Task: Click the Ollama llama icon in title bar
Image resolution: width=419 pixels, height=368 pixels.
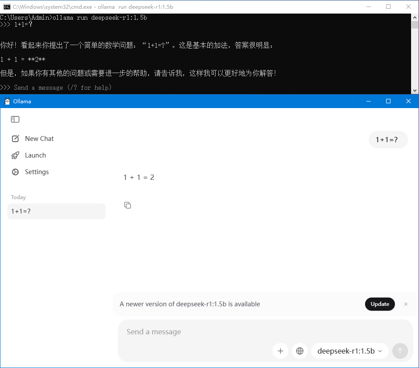Action: pyautogui.click(x=7, y=101)
